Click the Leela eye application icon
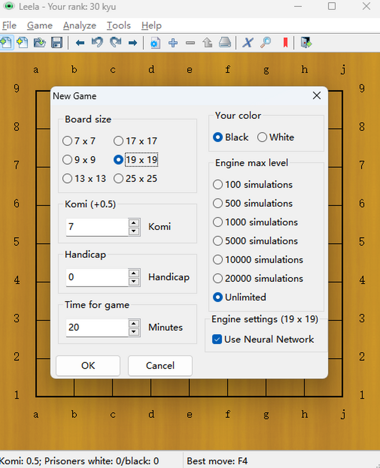This screenshot has width=380, height=468. [9, 6]
